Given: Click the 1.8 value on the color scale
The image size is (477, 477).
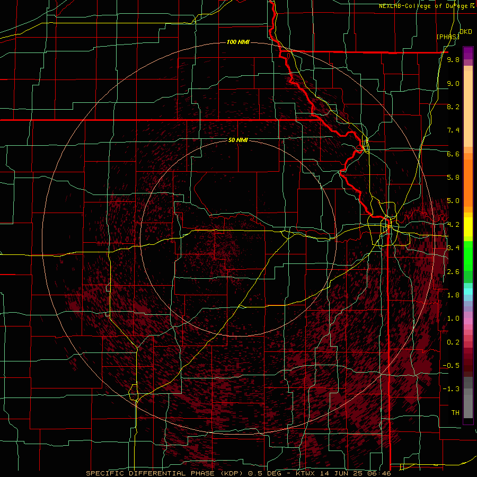Looking at the screenshot, I should [x=453, y=295].
